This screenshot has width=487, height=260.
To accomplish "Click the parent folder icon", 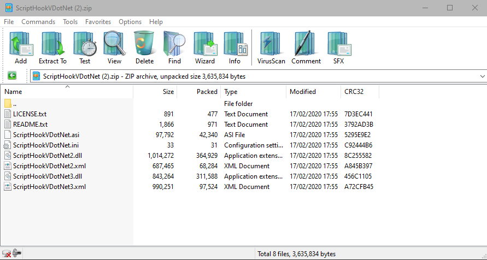I will [x=8, y=104].
